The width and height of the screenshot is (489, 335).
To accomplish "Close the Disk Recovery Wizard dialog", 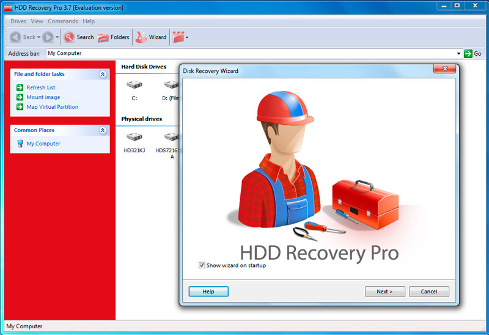I will 445,69.
